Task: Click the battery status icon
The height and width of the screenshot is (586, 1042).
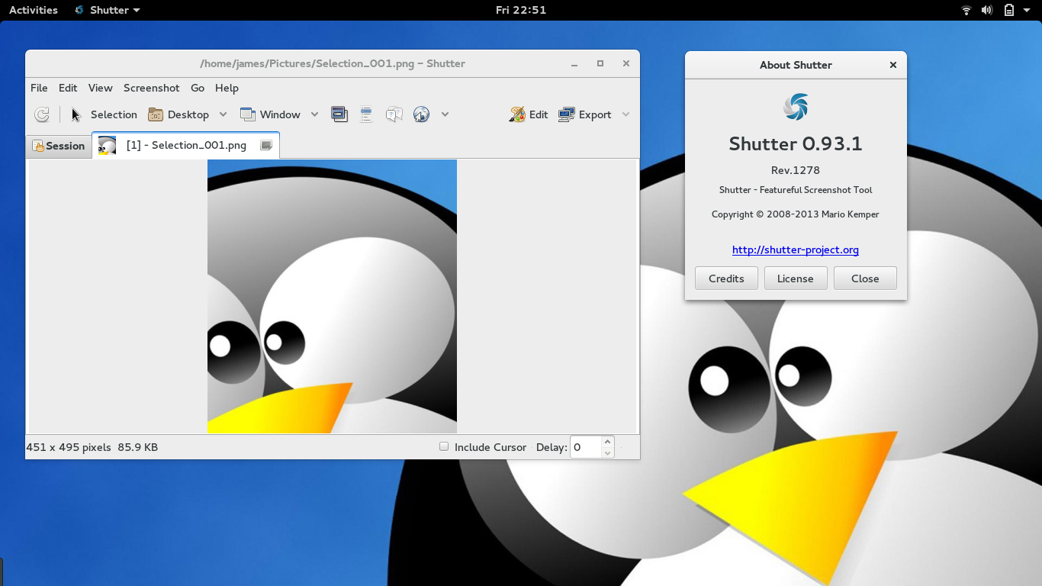Action: tap(1008, 10)
